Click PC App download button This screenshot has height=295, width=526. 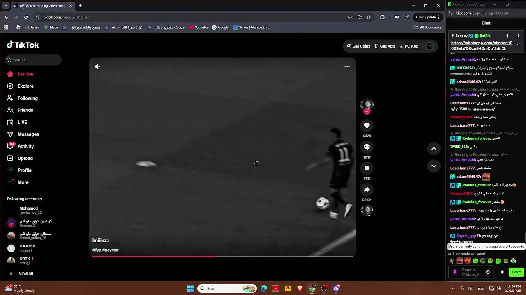pos(409,46)
